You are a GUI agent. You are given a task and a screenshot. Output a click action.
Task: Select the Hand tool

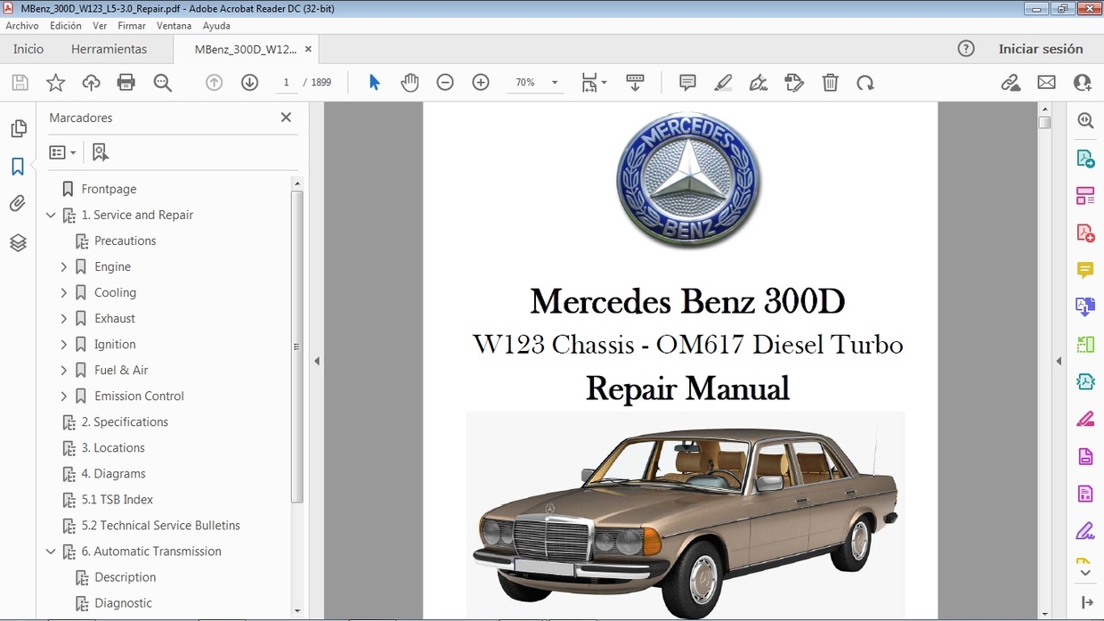[410, 82]
